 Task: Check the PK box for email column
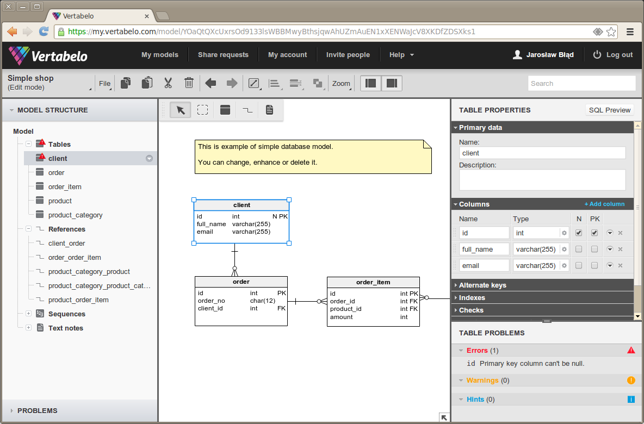(x=595, y=265)
